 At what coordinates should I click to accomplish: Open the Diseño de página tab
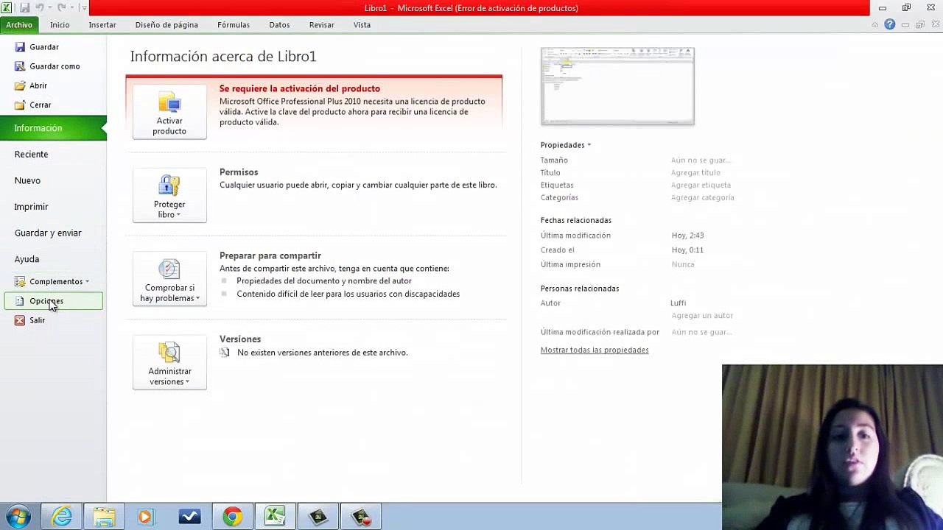pos(166,25)
